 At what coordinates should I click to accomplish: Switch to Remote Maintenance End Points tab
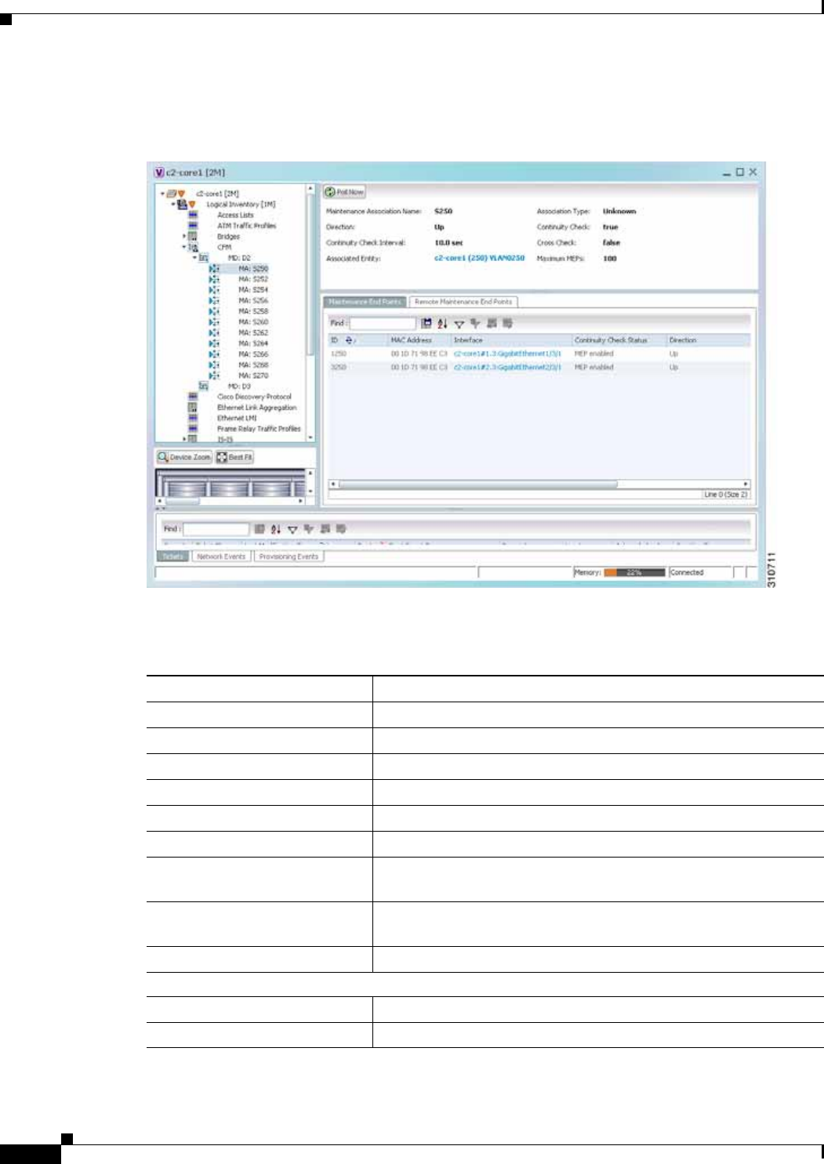pos(463,302)
